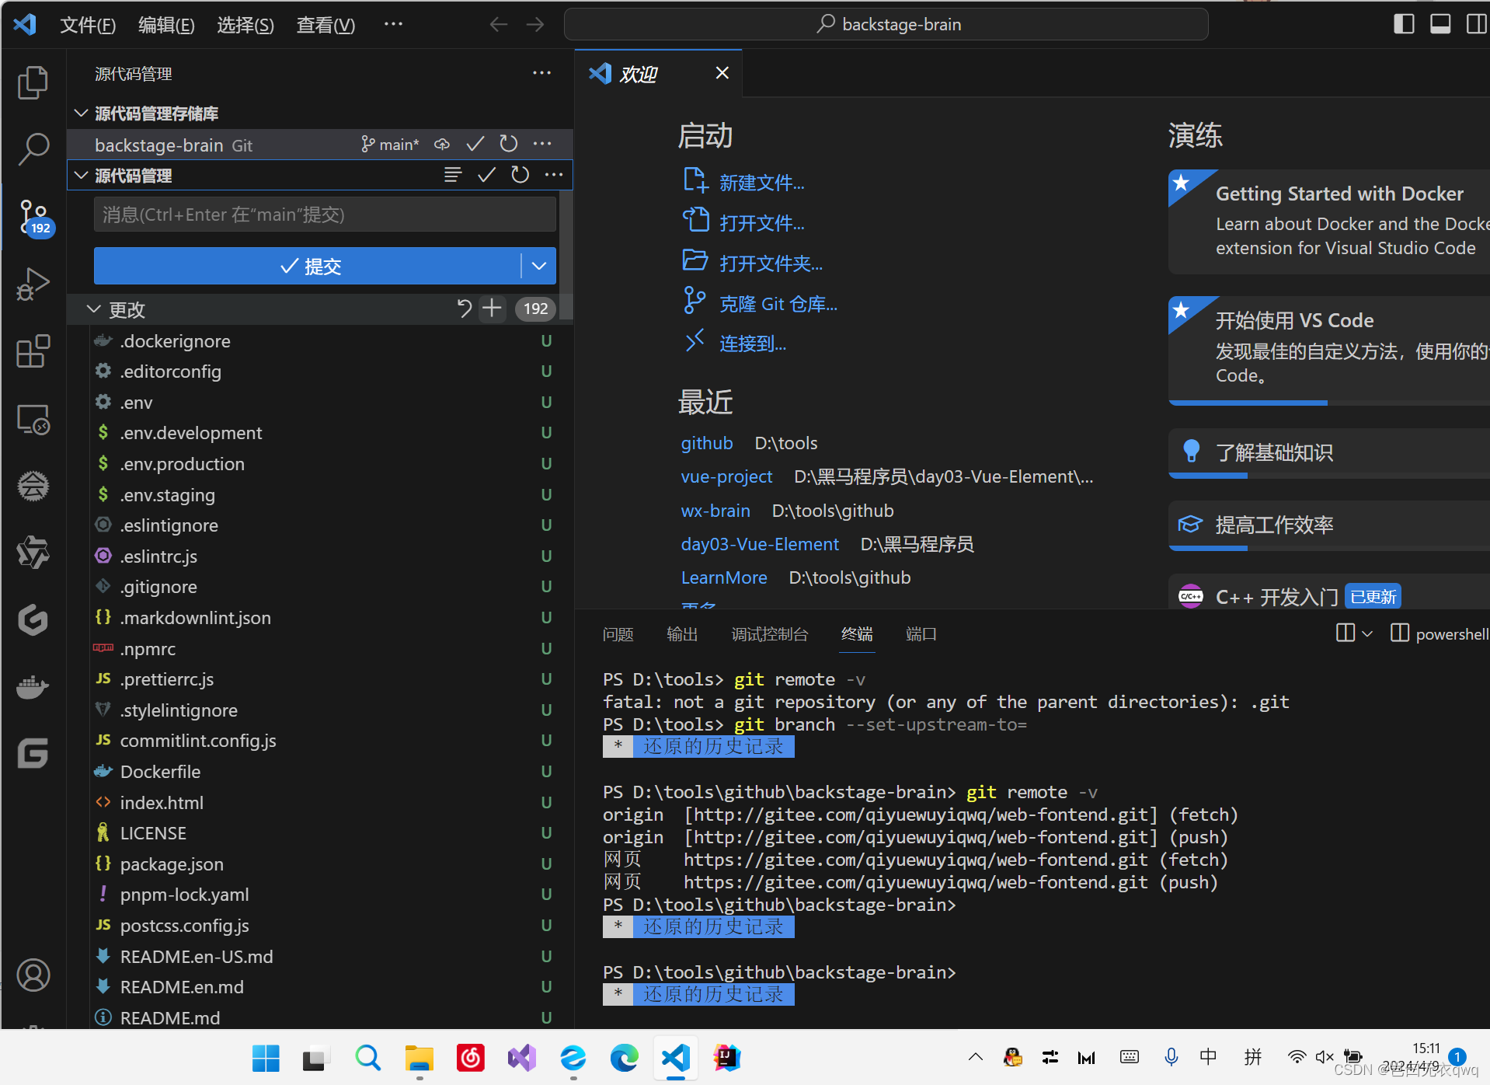Open Microsoft Edge from taskbar

(624, 1058)
